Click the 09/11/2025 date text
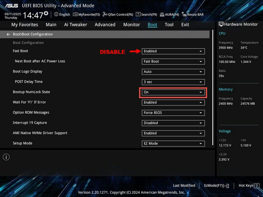263x197 pixels. click(x=13, y=14)
